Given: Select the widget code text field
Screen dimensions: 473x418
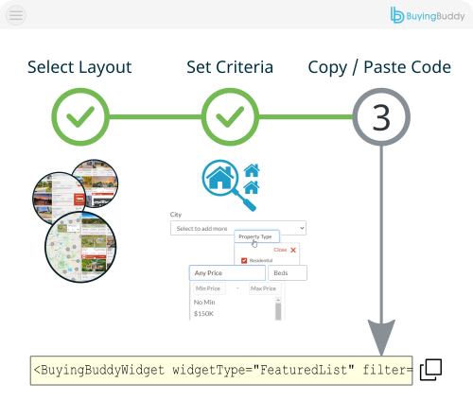Looking at the screenshot, I should tap(221, 371).
